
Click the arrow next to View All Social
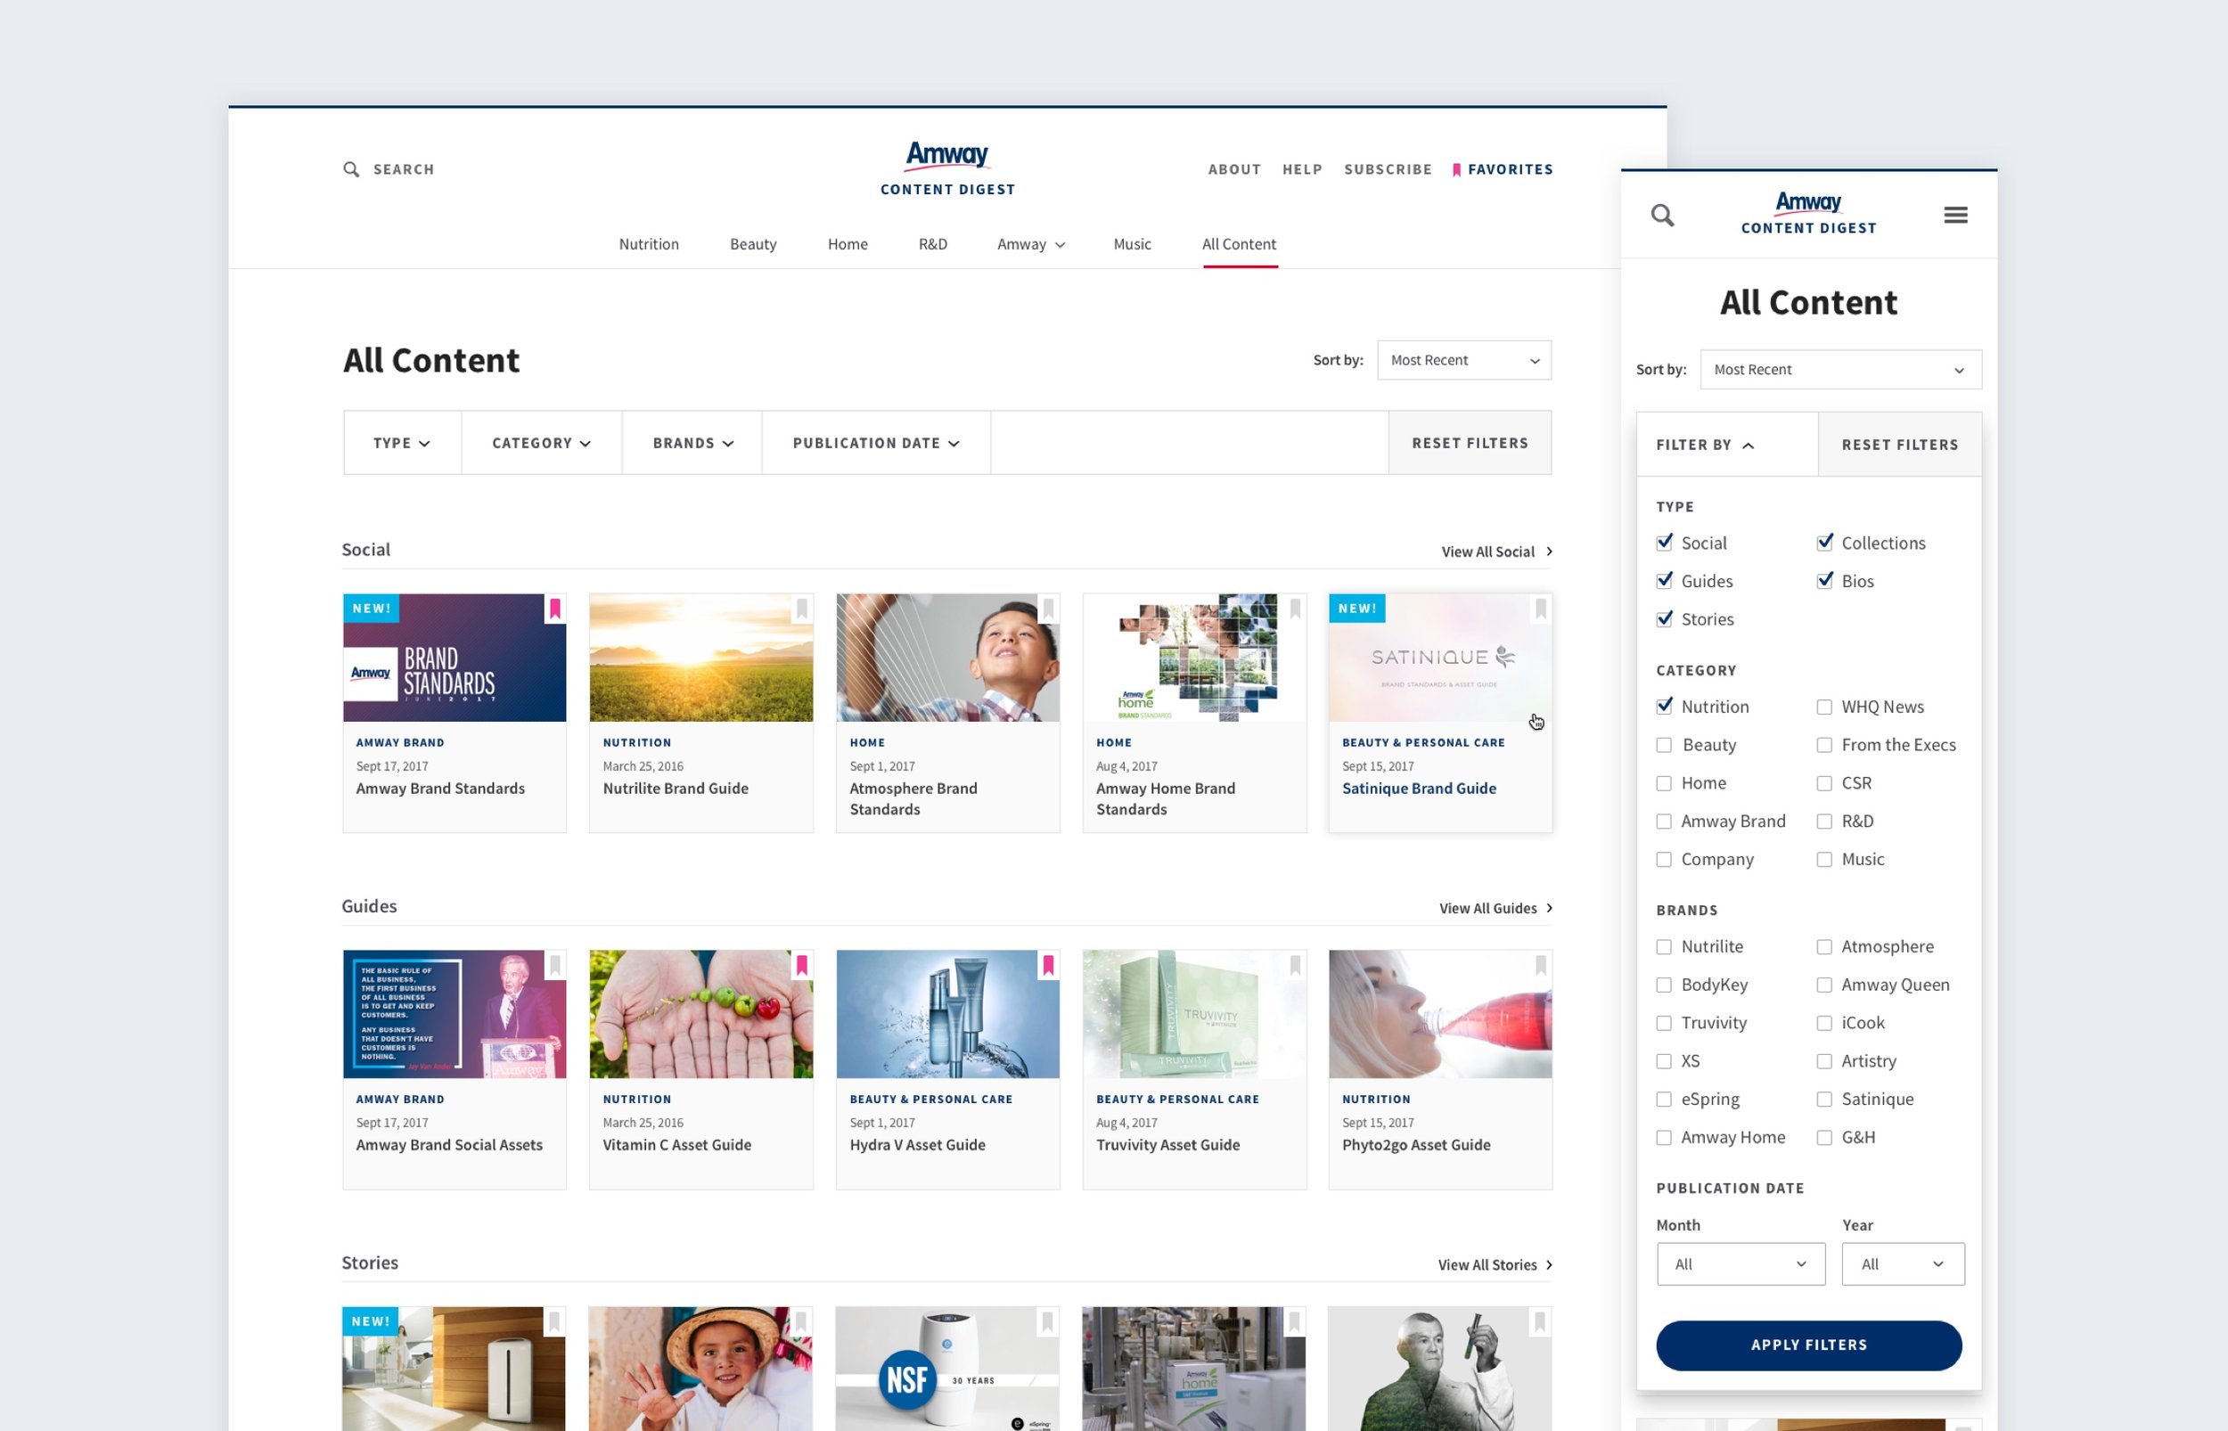(1549, 551)
